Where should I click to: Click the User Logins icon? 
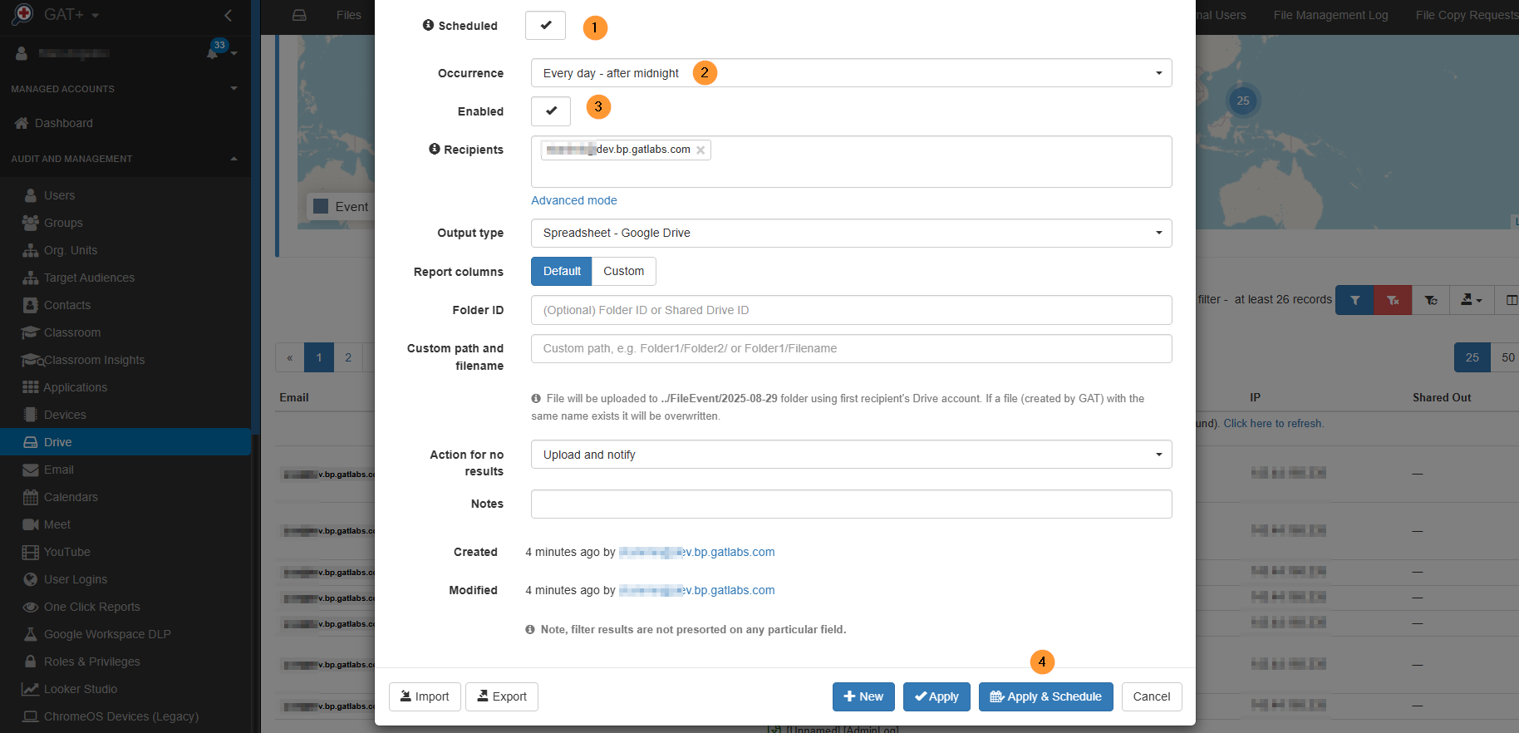click(x=31, y=579)
